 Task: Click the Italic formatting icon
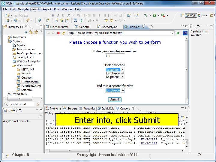click(58, 15)
